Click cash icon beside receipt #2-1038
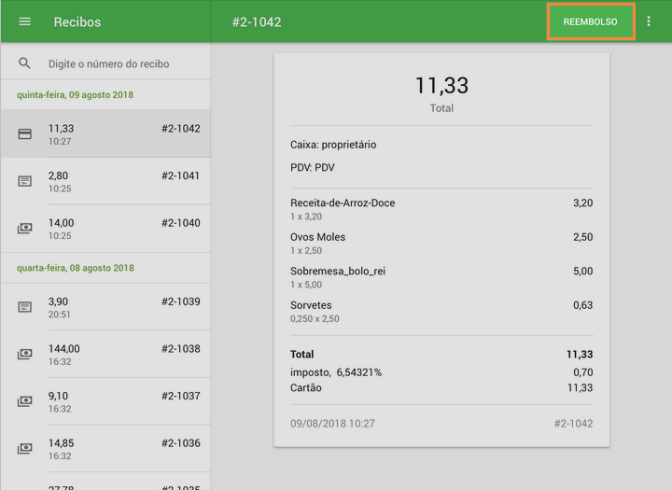 click(25, 355)
